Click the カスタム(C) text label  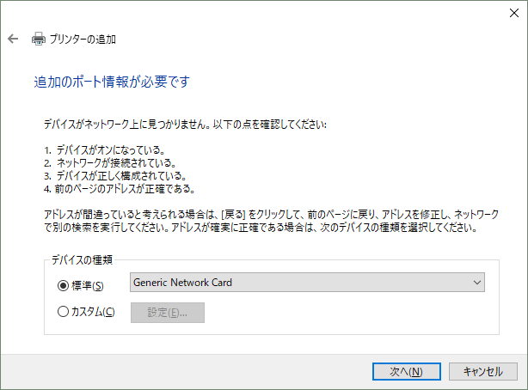[x=93, y=312]
